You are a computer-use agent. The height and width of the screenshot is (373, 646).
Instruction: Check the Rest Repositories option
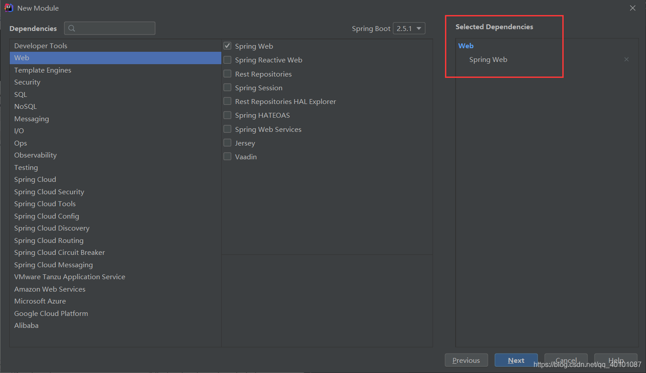pos(228,73)
